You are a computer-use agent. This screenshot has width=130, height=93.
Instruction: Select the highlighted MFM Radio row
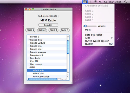pyautogui.click(x=47, y=70)
